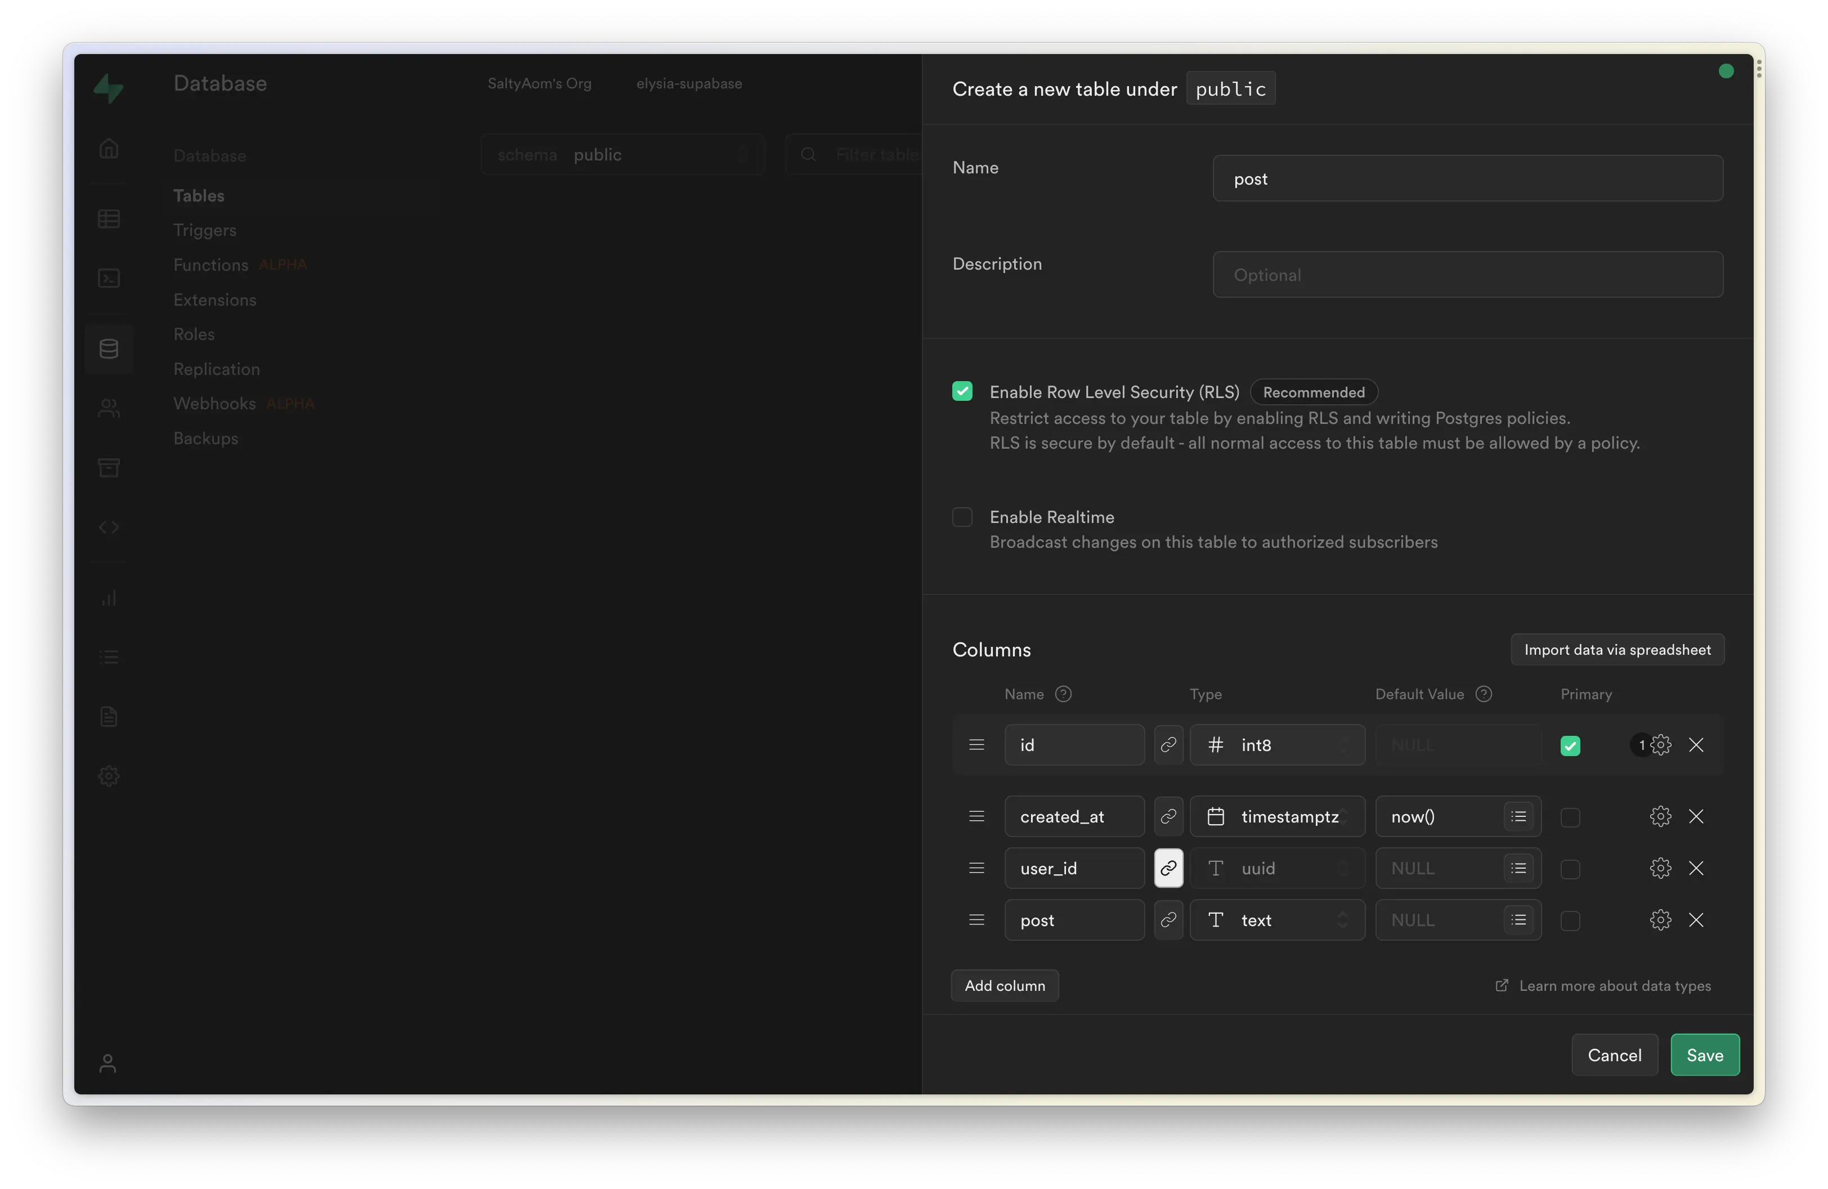Screen dimensions: 1828x1189
Task: Open type dropdown for post column
Action: click(x=1276, y=919)
